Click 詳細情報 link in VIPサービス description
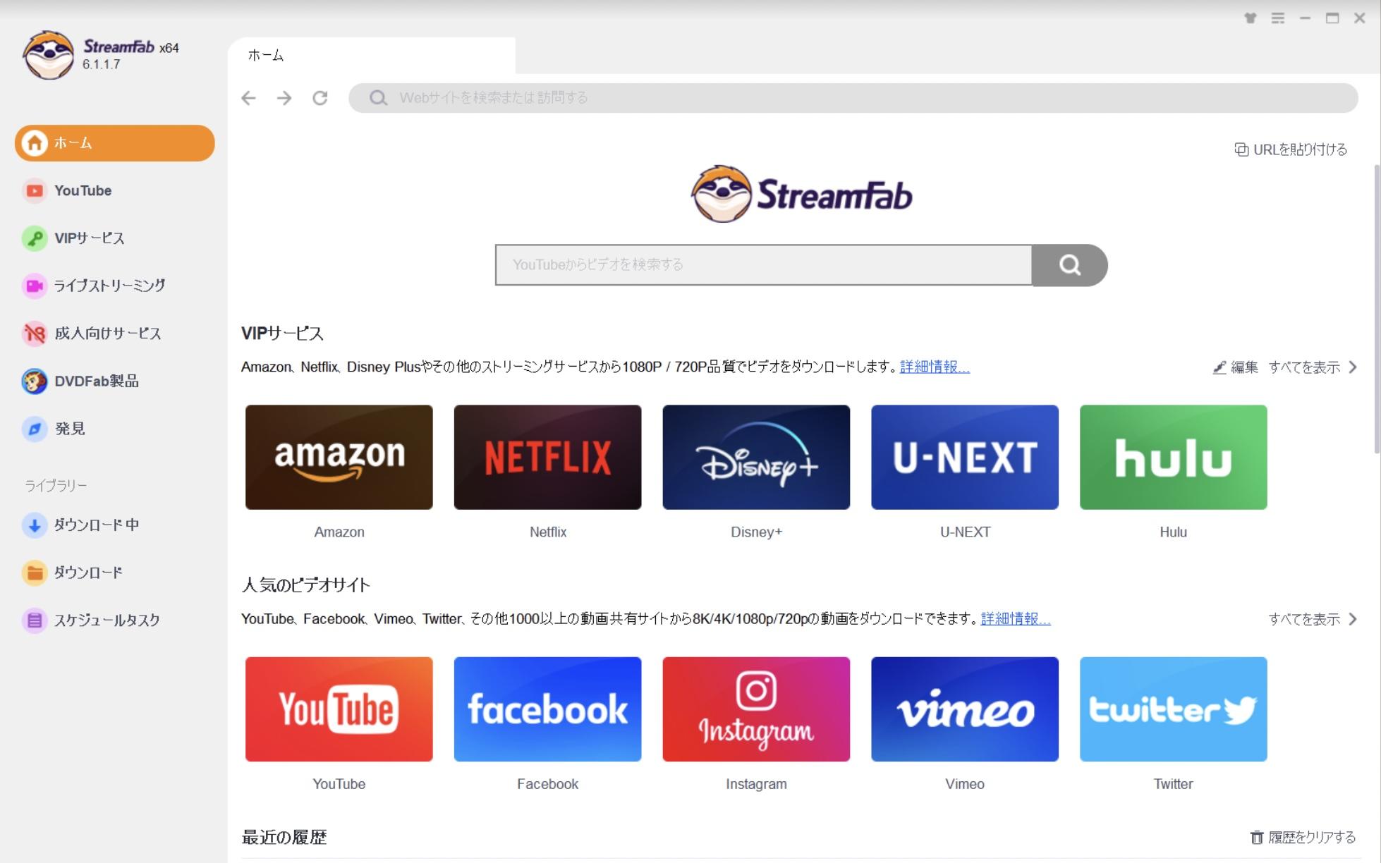The width and height of the screenshot is (1381, 863). click(935, 367)
